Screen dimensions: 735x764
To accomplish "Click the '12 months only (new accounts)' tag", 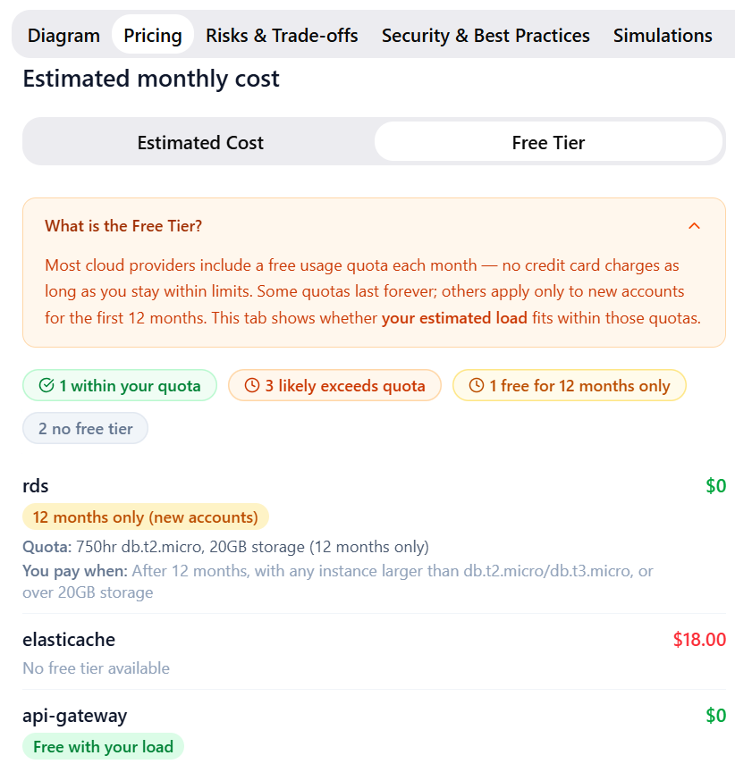I will tap(145, 517).
